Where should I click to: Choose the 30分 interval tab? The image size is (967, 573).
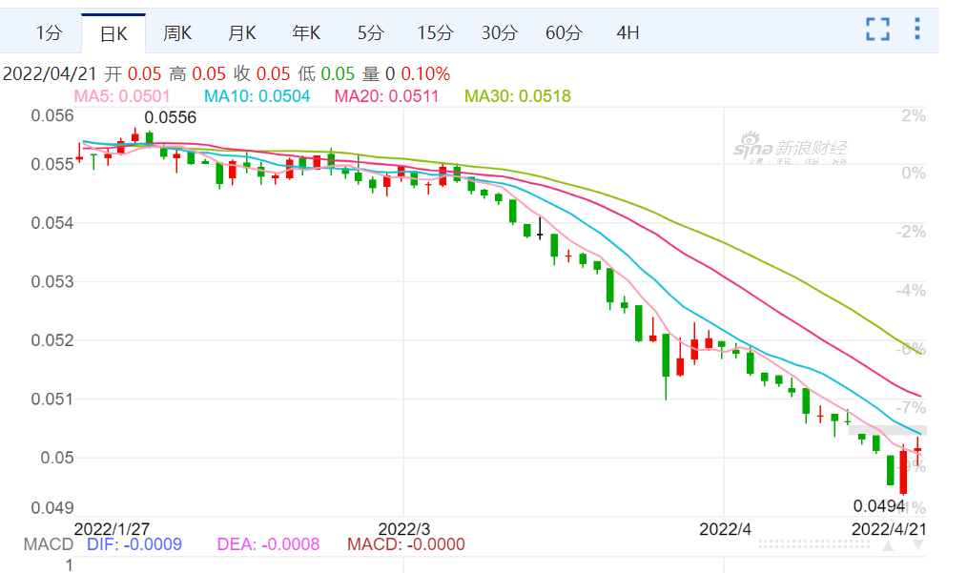click(x=499, y=33)
